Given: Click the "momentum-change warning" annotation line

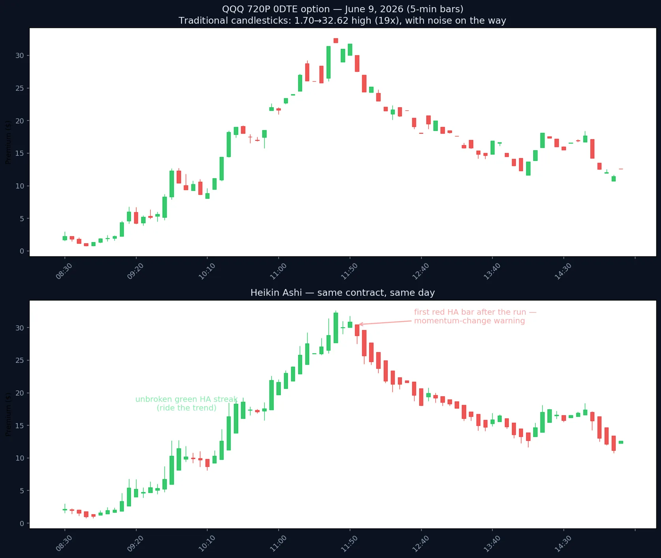Looking at the screenshot, I should tap(469, 321).
